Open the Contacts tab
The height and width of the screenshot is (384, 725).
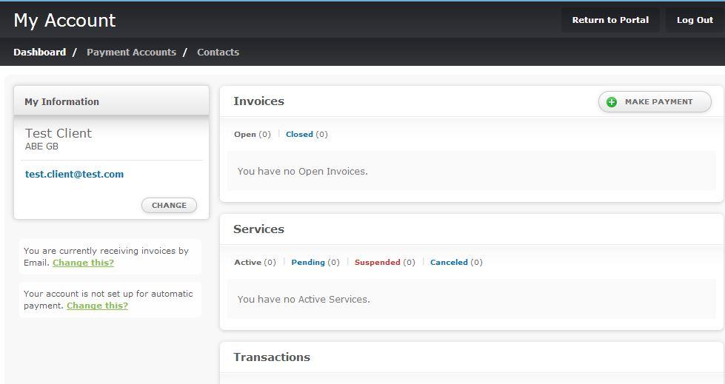(x=218, y=53)
